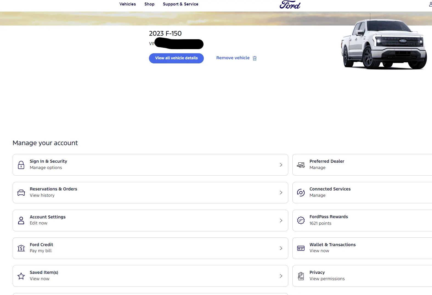Click the F-150 truck image
The width and height of the screenshot is (432, 295).
tap(384, 41)
